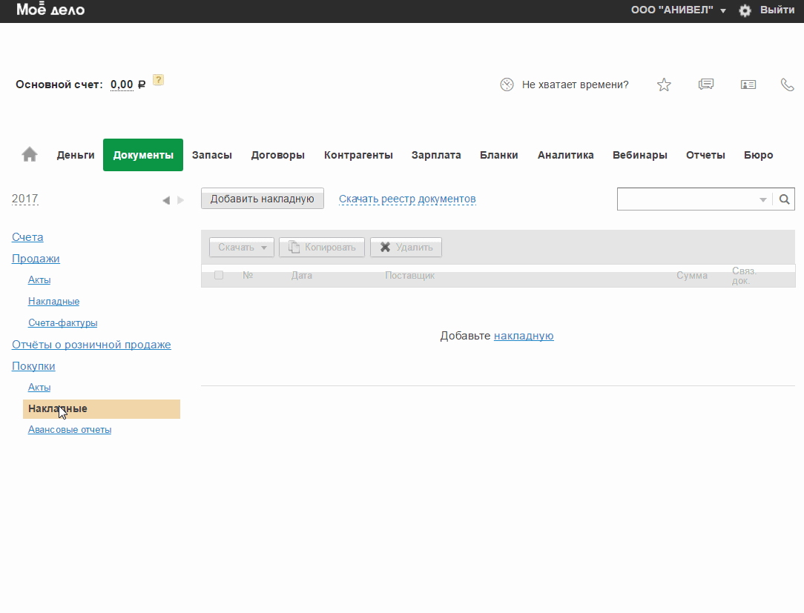The height and width of the screenshot is (613, 804).
Task: Switch to the Контрагенты tab
Action: (358, 155)
